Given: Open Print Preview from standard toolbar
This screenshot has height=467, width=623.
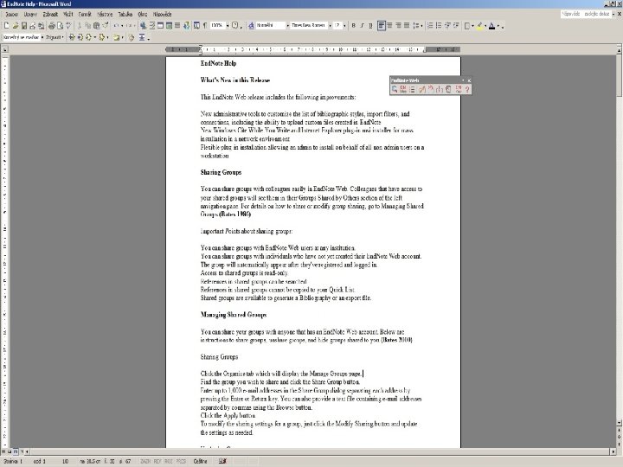Looking at the screenshot, I should coord(60,26).
